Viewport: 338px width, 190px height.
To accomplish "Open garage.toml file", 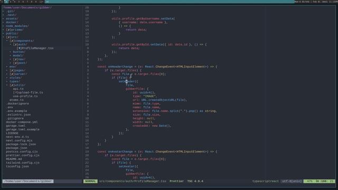I will tap(15, 126).
